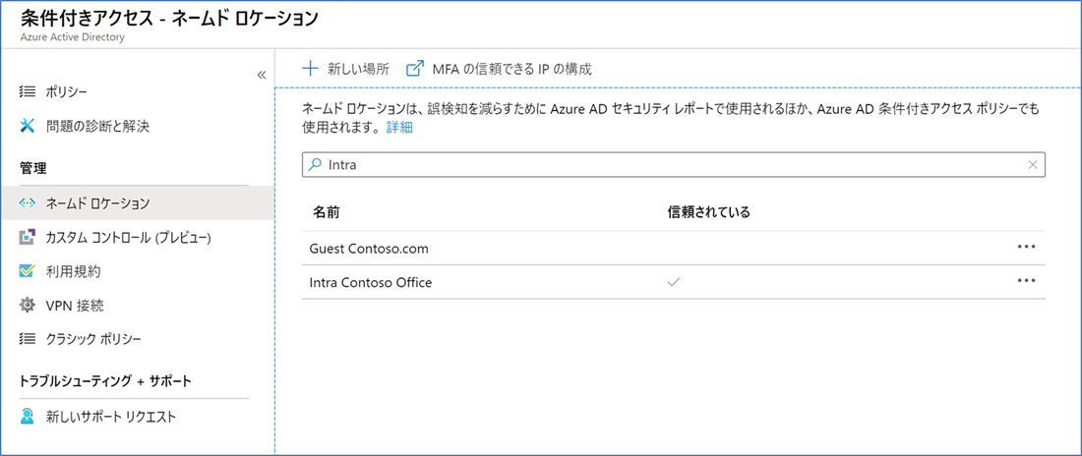Click the ポリシー list icon
This screenshot has height=456, width=1082.
27,91
